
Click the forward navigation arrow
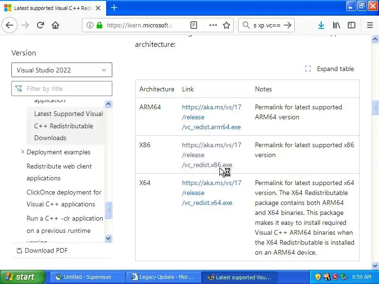click(25, 25)
